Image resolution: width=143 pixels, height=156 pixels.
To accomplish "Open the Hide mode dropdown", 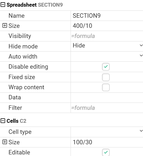I will tap(107, 46).
